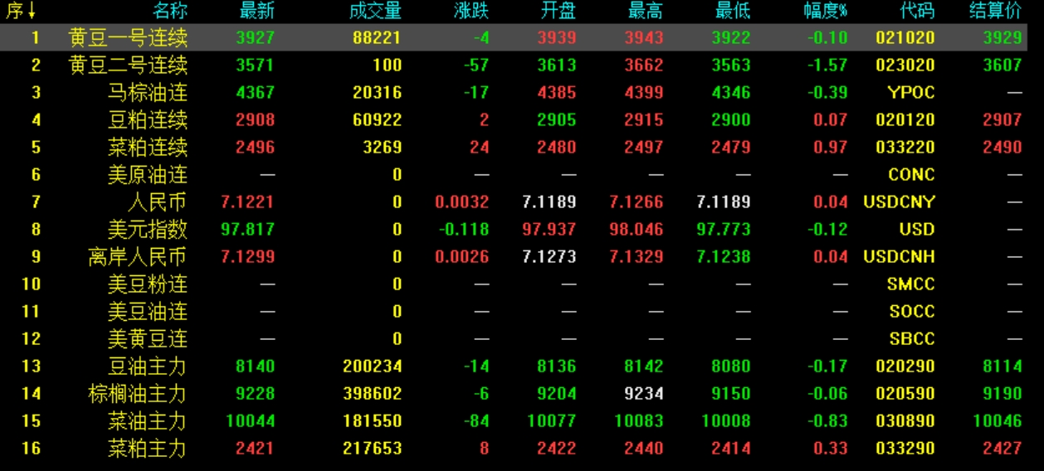Select the 开盘 column header

[559, 11]
